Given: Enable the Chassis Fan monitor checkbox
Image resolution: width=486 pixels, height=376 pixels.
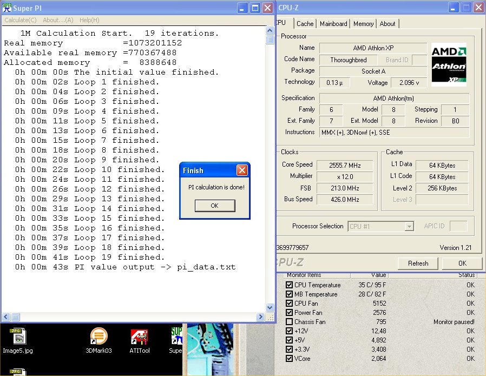Looking at the screenshot, I should (289, 321).
